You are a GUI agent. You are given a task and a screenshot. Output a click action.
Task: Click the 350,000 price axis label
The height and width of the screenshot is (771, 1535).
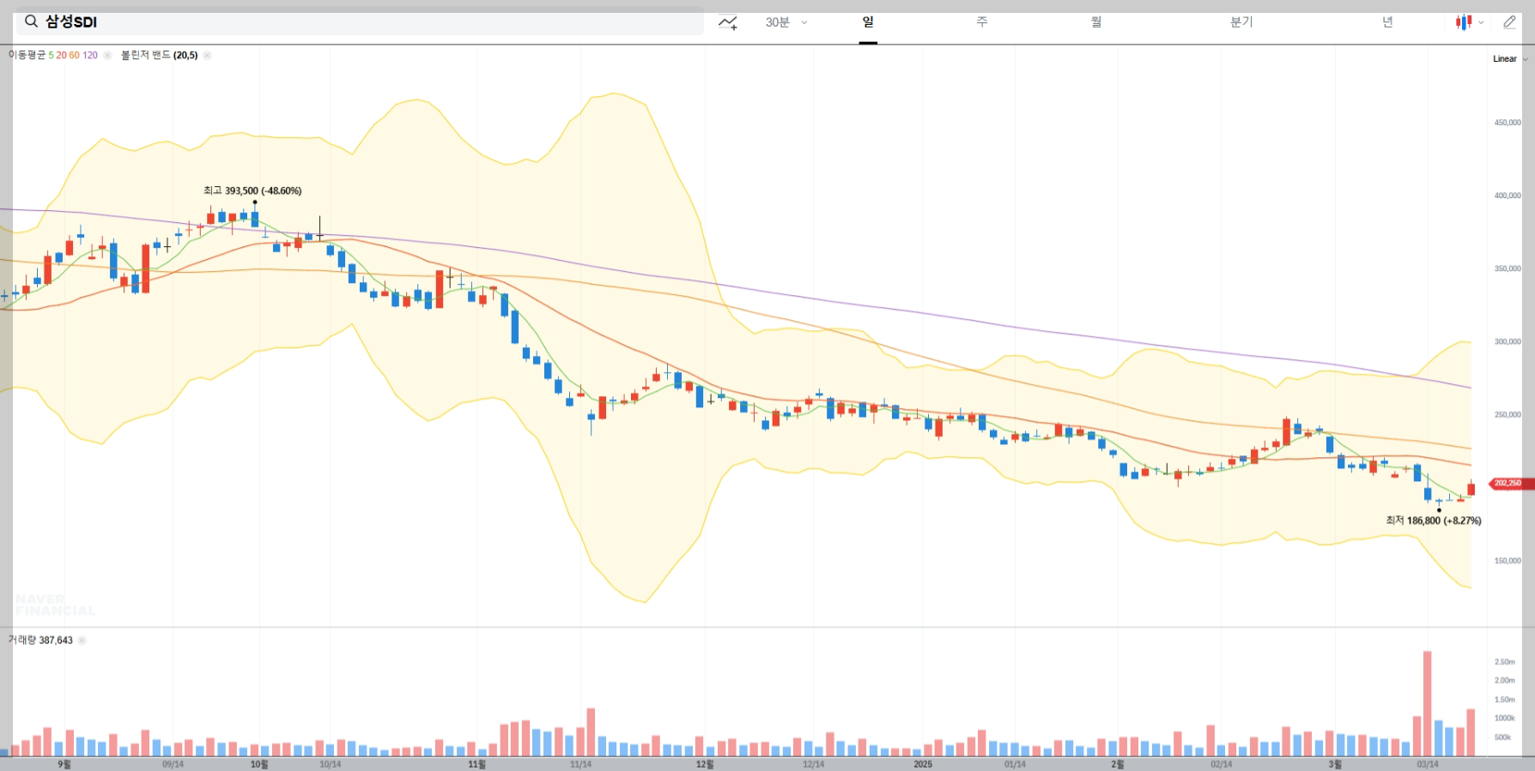click(1507, 268)
